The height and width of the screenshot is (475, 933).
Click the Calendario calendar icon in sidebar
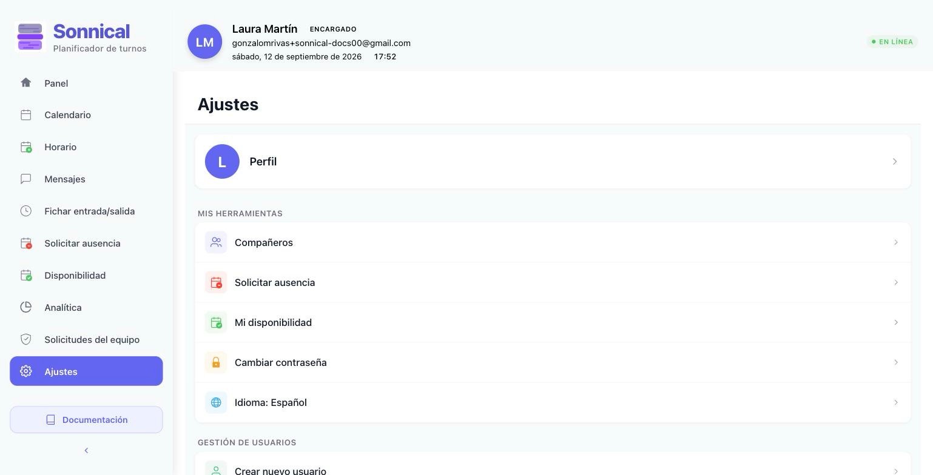click(x=25, y=115)
